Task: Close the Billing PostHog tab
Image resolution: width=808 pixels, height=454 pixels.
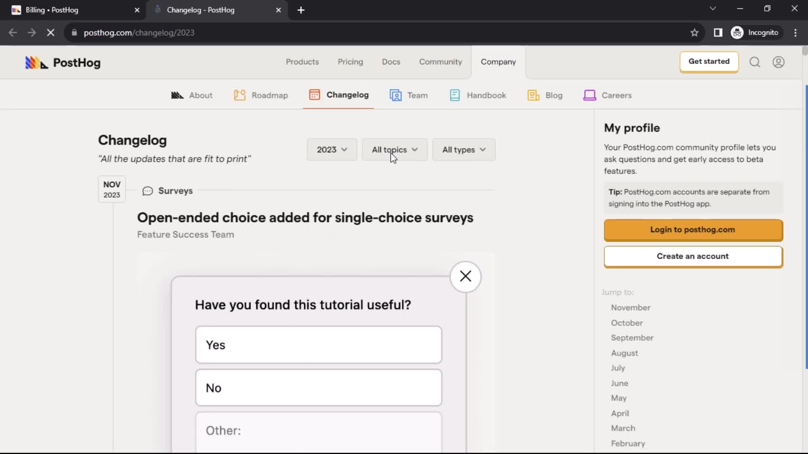Action: click(137, 10)
